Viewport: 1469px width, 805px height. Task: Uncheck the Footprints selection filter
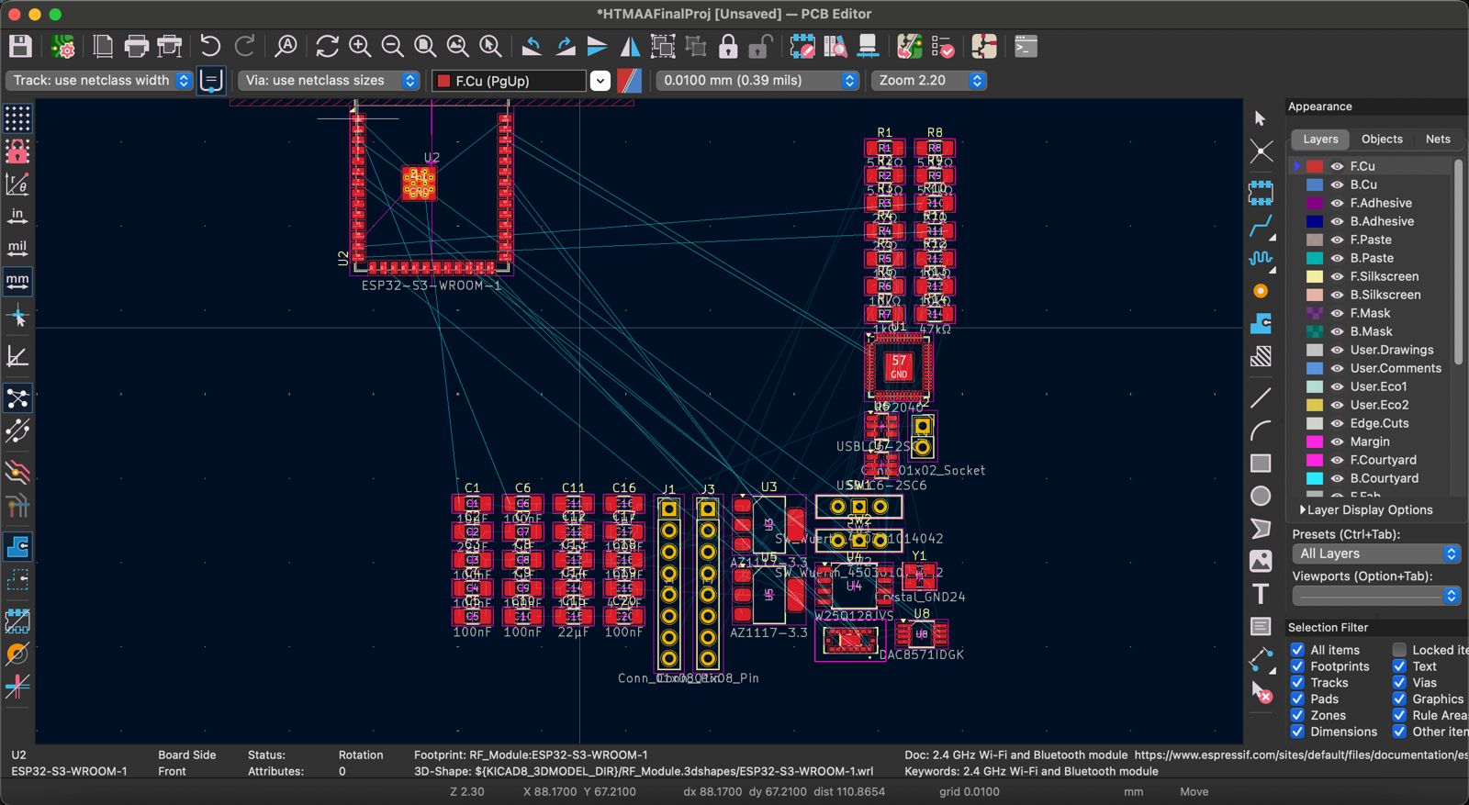click(x=1297, y=666)
